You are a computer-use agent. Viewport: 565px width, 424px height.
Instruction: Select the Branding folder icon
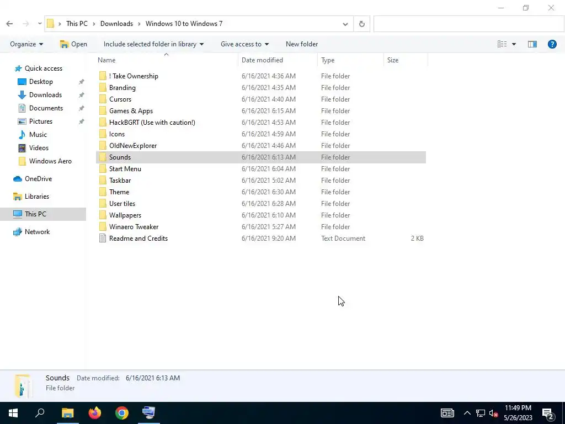pos(103,88)
